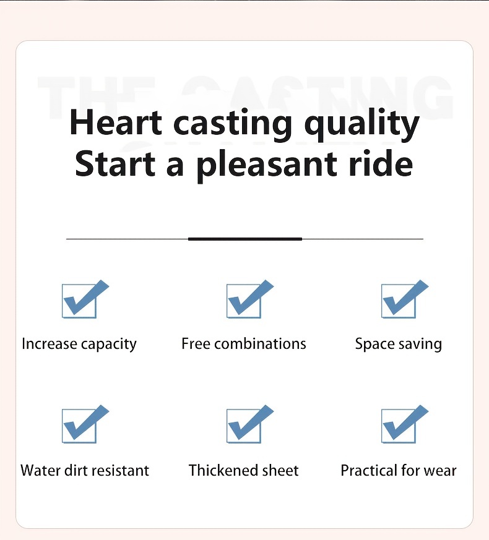Click the pink border outside the white card
This screenshot has height=540, width=489.
point(7,278)
